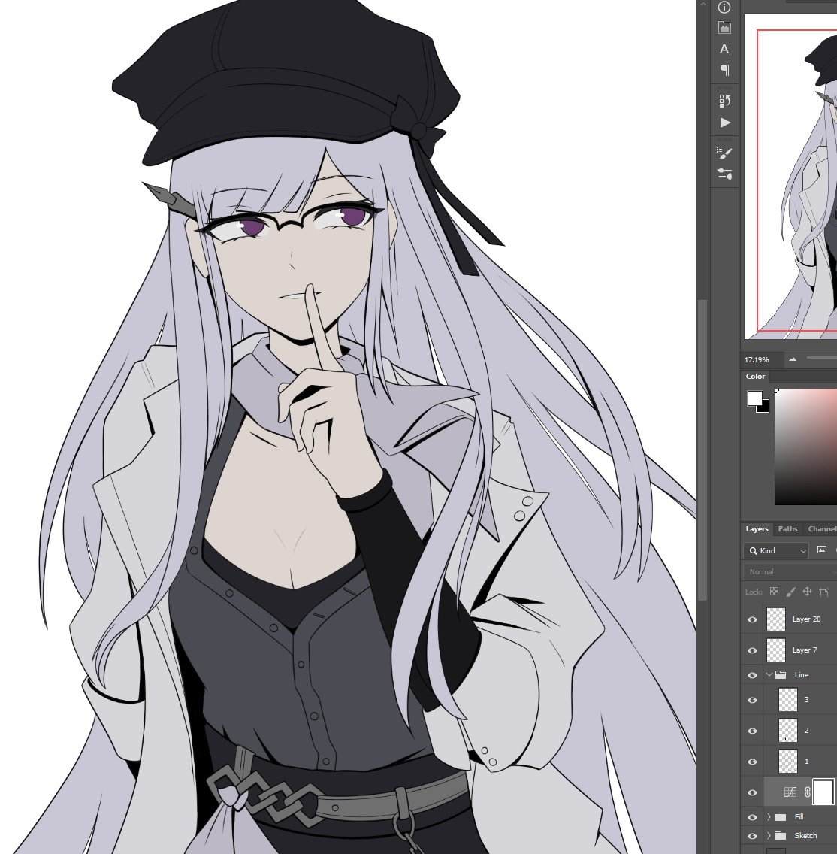Screen dimensions: 837x854
Task: Open the Kind layer filter dropdown
Action: pos(776,550)
